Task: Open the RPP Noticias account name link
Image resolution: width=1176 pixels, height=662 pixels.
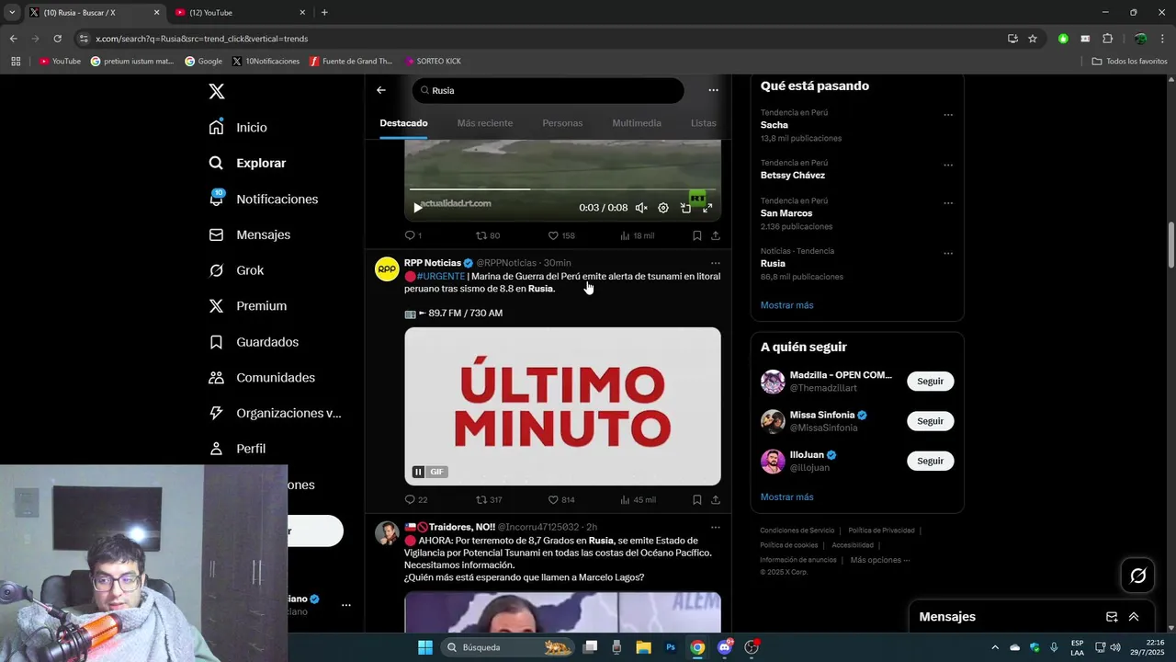Action: 433,263
